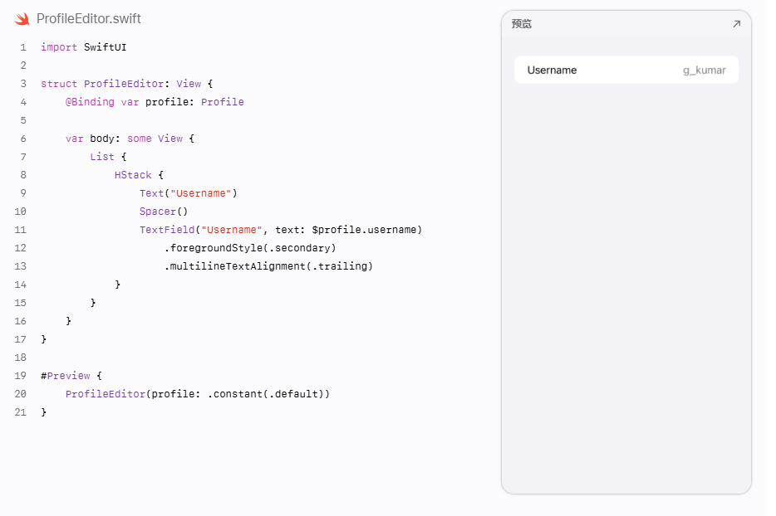This screenshot has height=516, width=776.
Task: Click the Swift bird logo icon
Action: pyautogui.click(x=22, y=19)
